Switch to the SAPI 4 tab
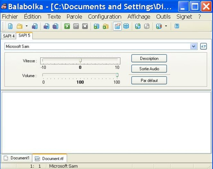This screenshot has width=213, height=169. [9, 36]
